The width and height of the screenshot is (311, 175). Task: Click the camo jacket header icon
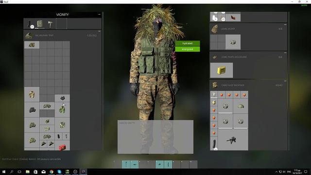[214, 29]
